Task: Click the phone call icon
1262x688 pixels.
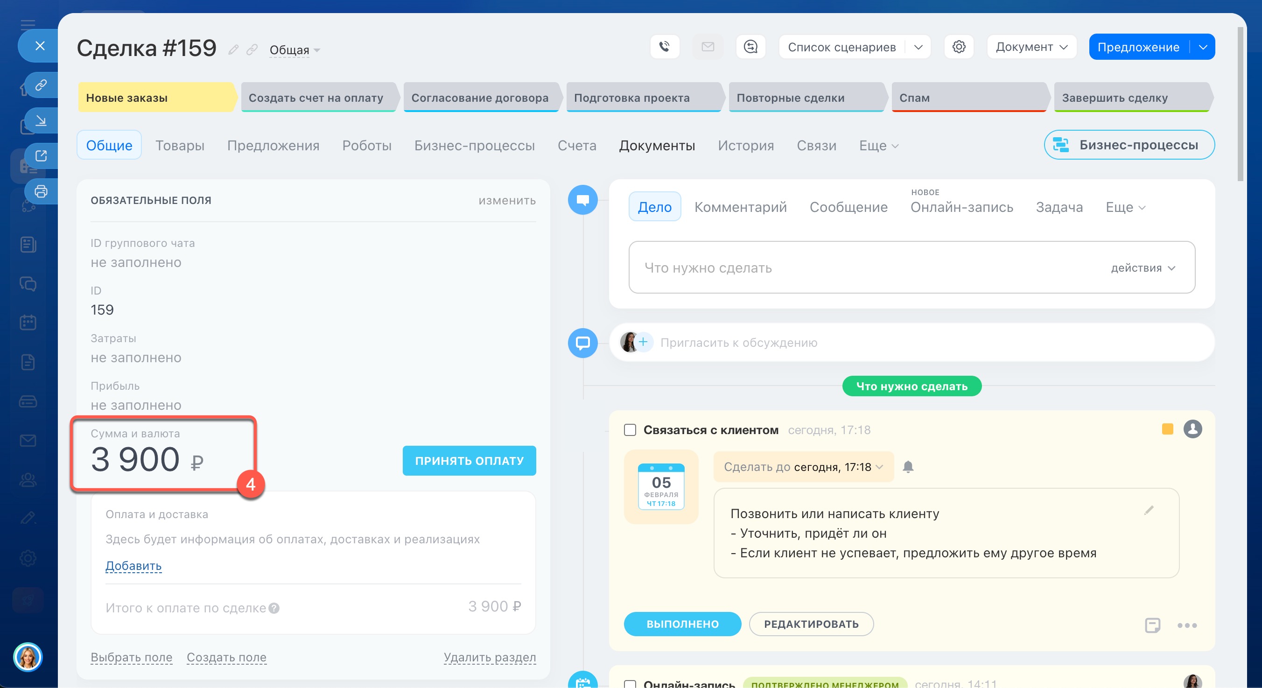Action: tap(664, 47)
